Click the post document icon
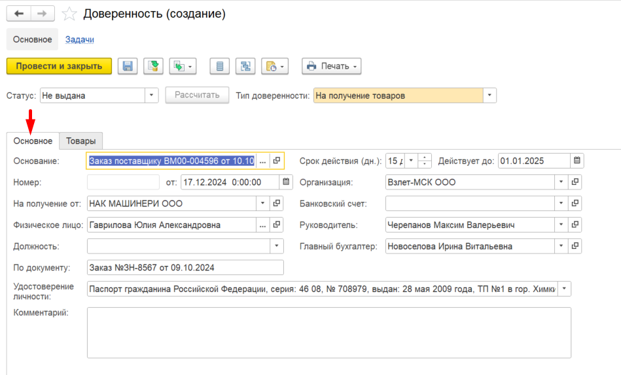This screenshot has height=375, width=621. pos(153,66)
